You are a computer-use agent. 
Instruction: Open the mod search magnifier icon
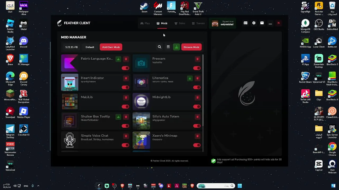(x=159, y=47)
